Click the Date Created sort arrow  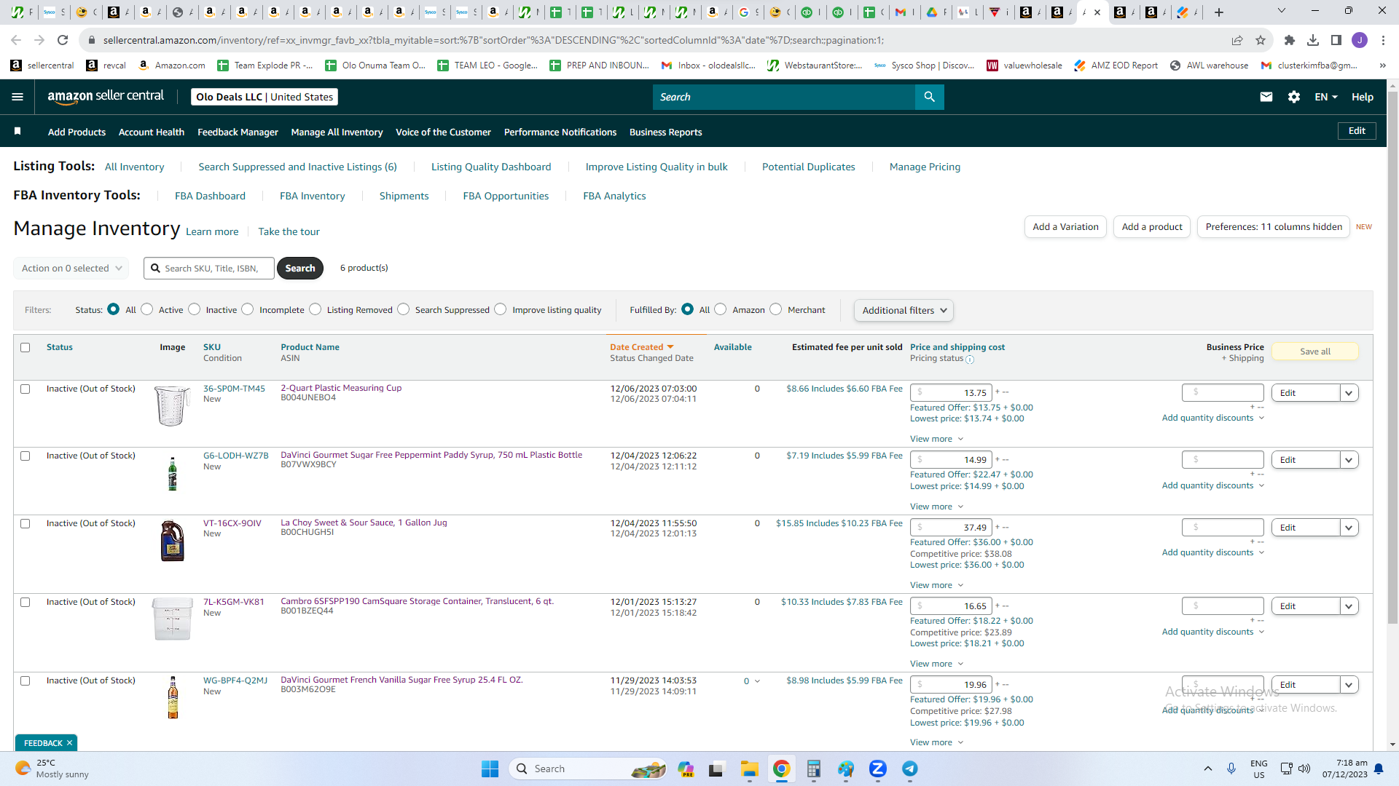click(x=670, y=347)
